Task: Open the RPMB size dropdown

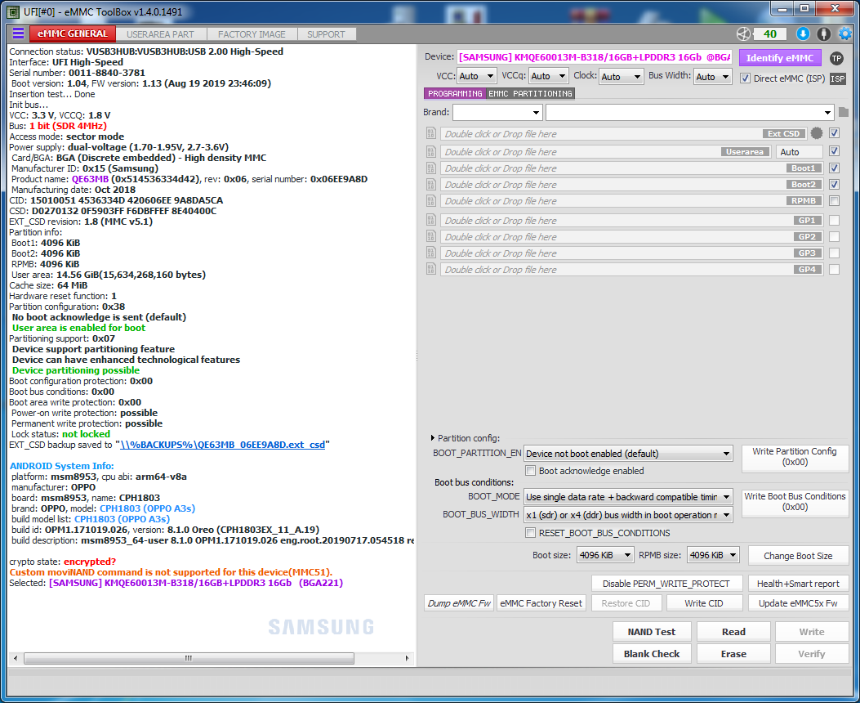Action: [714, 555]
